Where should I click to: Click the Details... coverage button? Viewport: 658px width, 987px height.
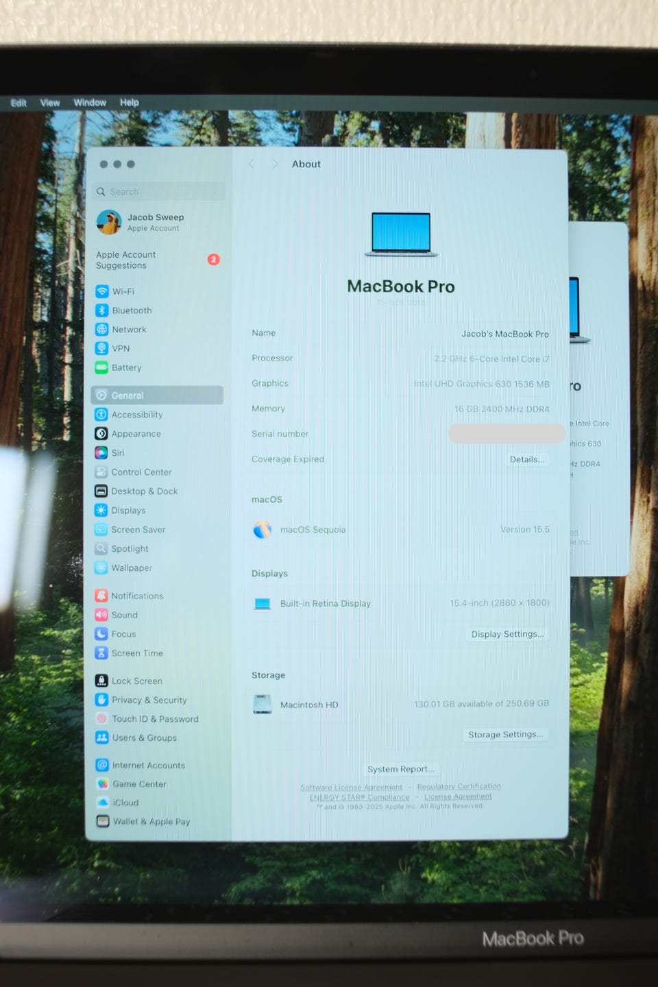coord(527,459)
